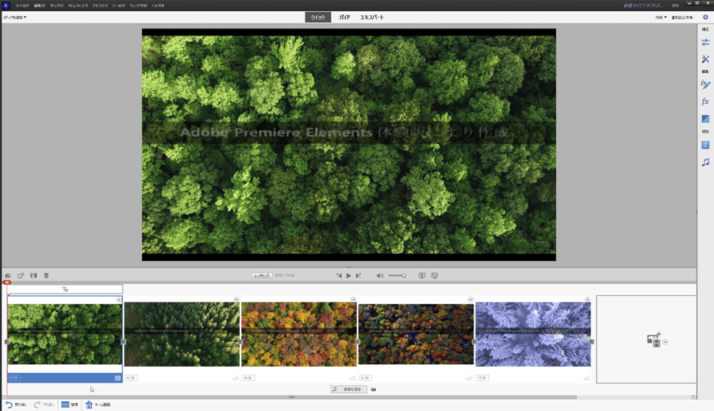Click the safe margins monitor icon

[422, 275]
